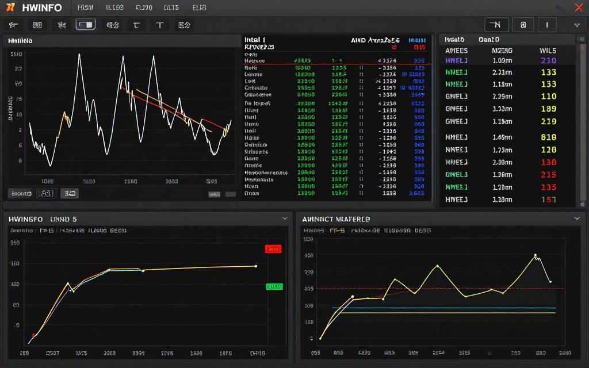Select the sensor row with value 818

(x=507, y=137)
